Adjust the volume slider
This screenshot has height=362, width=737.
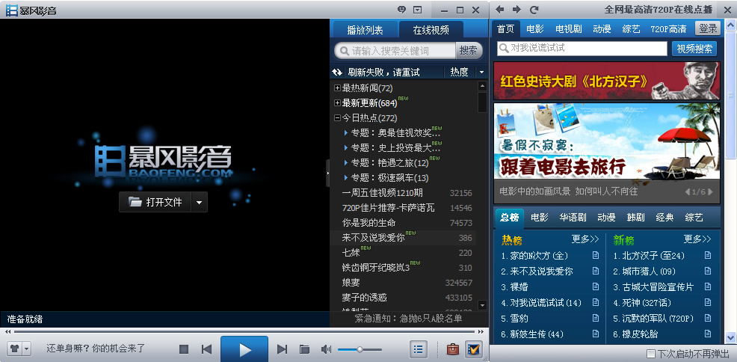360,349
